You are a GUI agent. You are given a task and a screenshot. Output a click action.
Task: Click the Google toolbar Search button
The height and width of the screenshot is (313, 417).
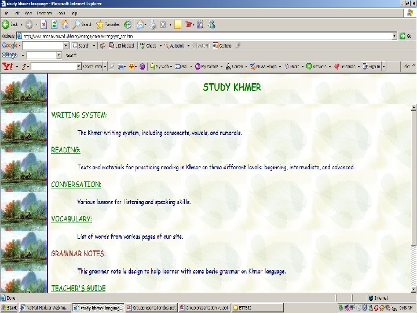[81, 46]
